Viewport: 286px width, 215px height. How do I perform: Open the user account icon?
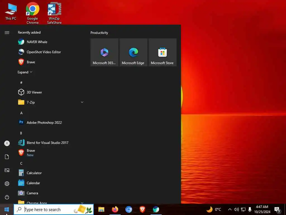(x=7, y=143)
